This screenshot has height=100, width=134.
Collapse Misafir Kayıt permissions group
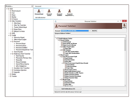pos(60,79)
